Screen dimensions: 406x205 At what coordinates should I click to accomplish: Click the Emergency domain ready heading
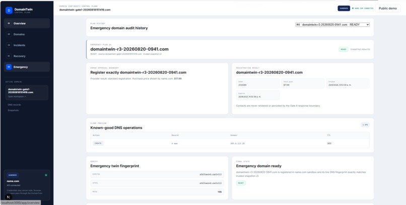pyautogui.click(x=259, y=166)
